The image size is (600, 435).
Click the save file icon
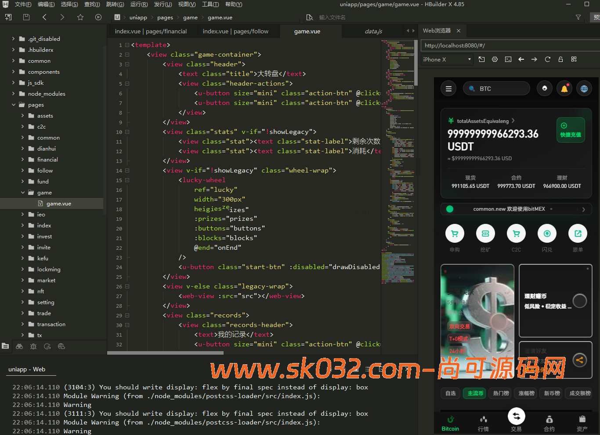click(x=26, y=17)
